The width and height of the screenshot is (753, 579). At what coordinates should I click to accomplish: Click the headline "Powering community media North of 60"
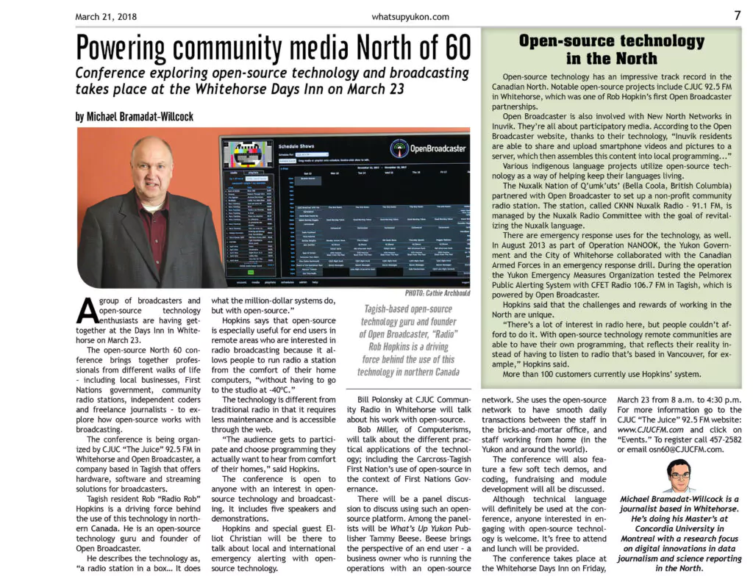pos(274,48)
